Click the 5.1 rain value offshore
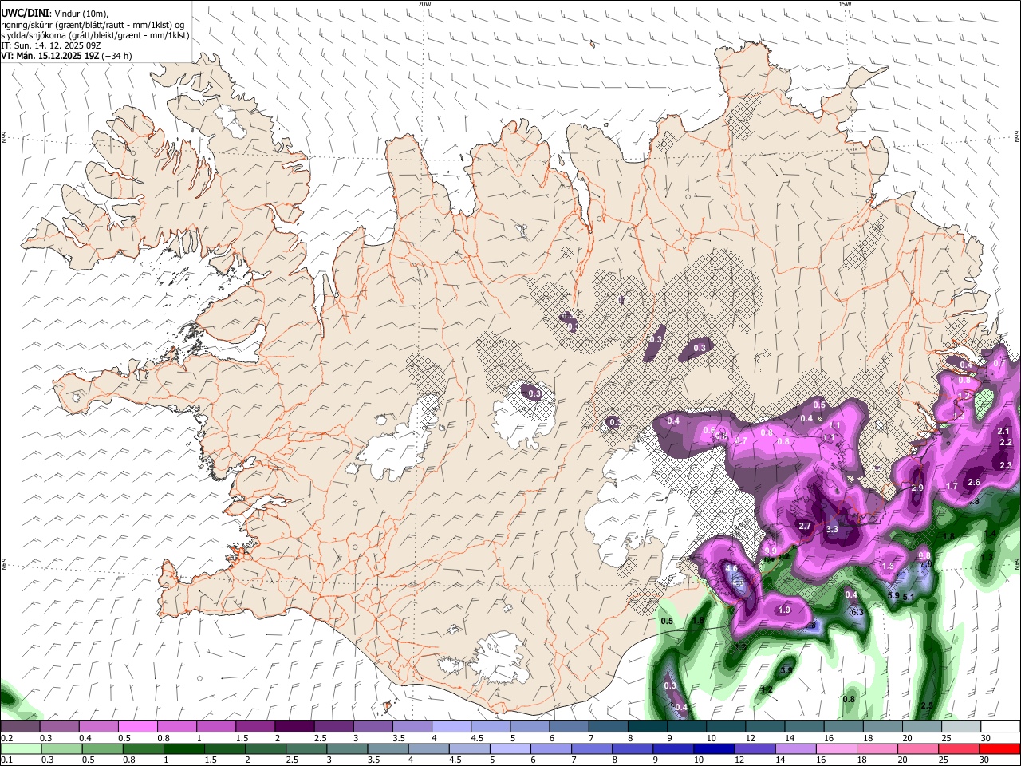The image size is (1021, 766). pyautogui.click(x=909, y=596)
